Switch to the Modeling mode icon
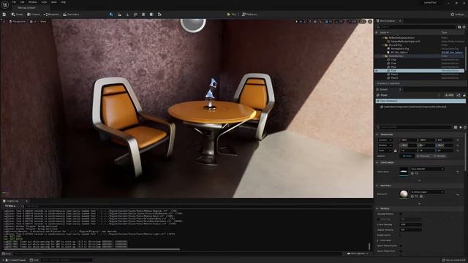Image resolution: width=468 pixels, height=263 pixels. (x=143, y=15)
